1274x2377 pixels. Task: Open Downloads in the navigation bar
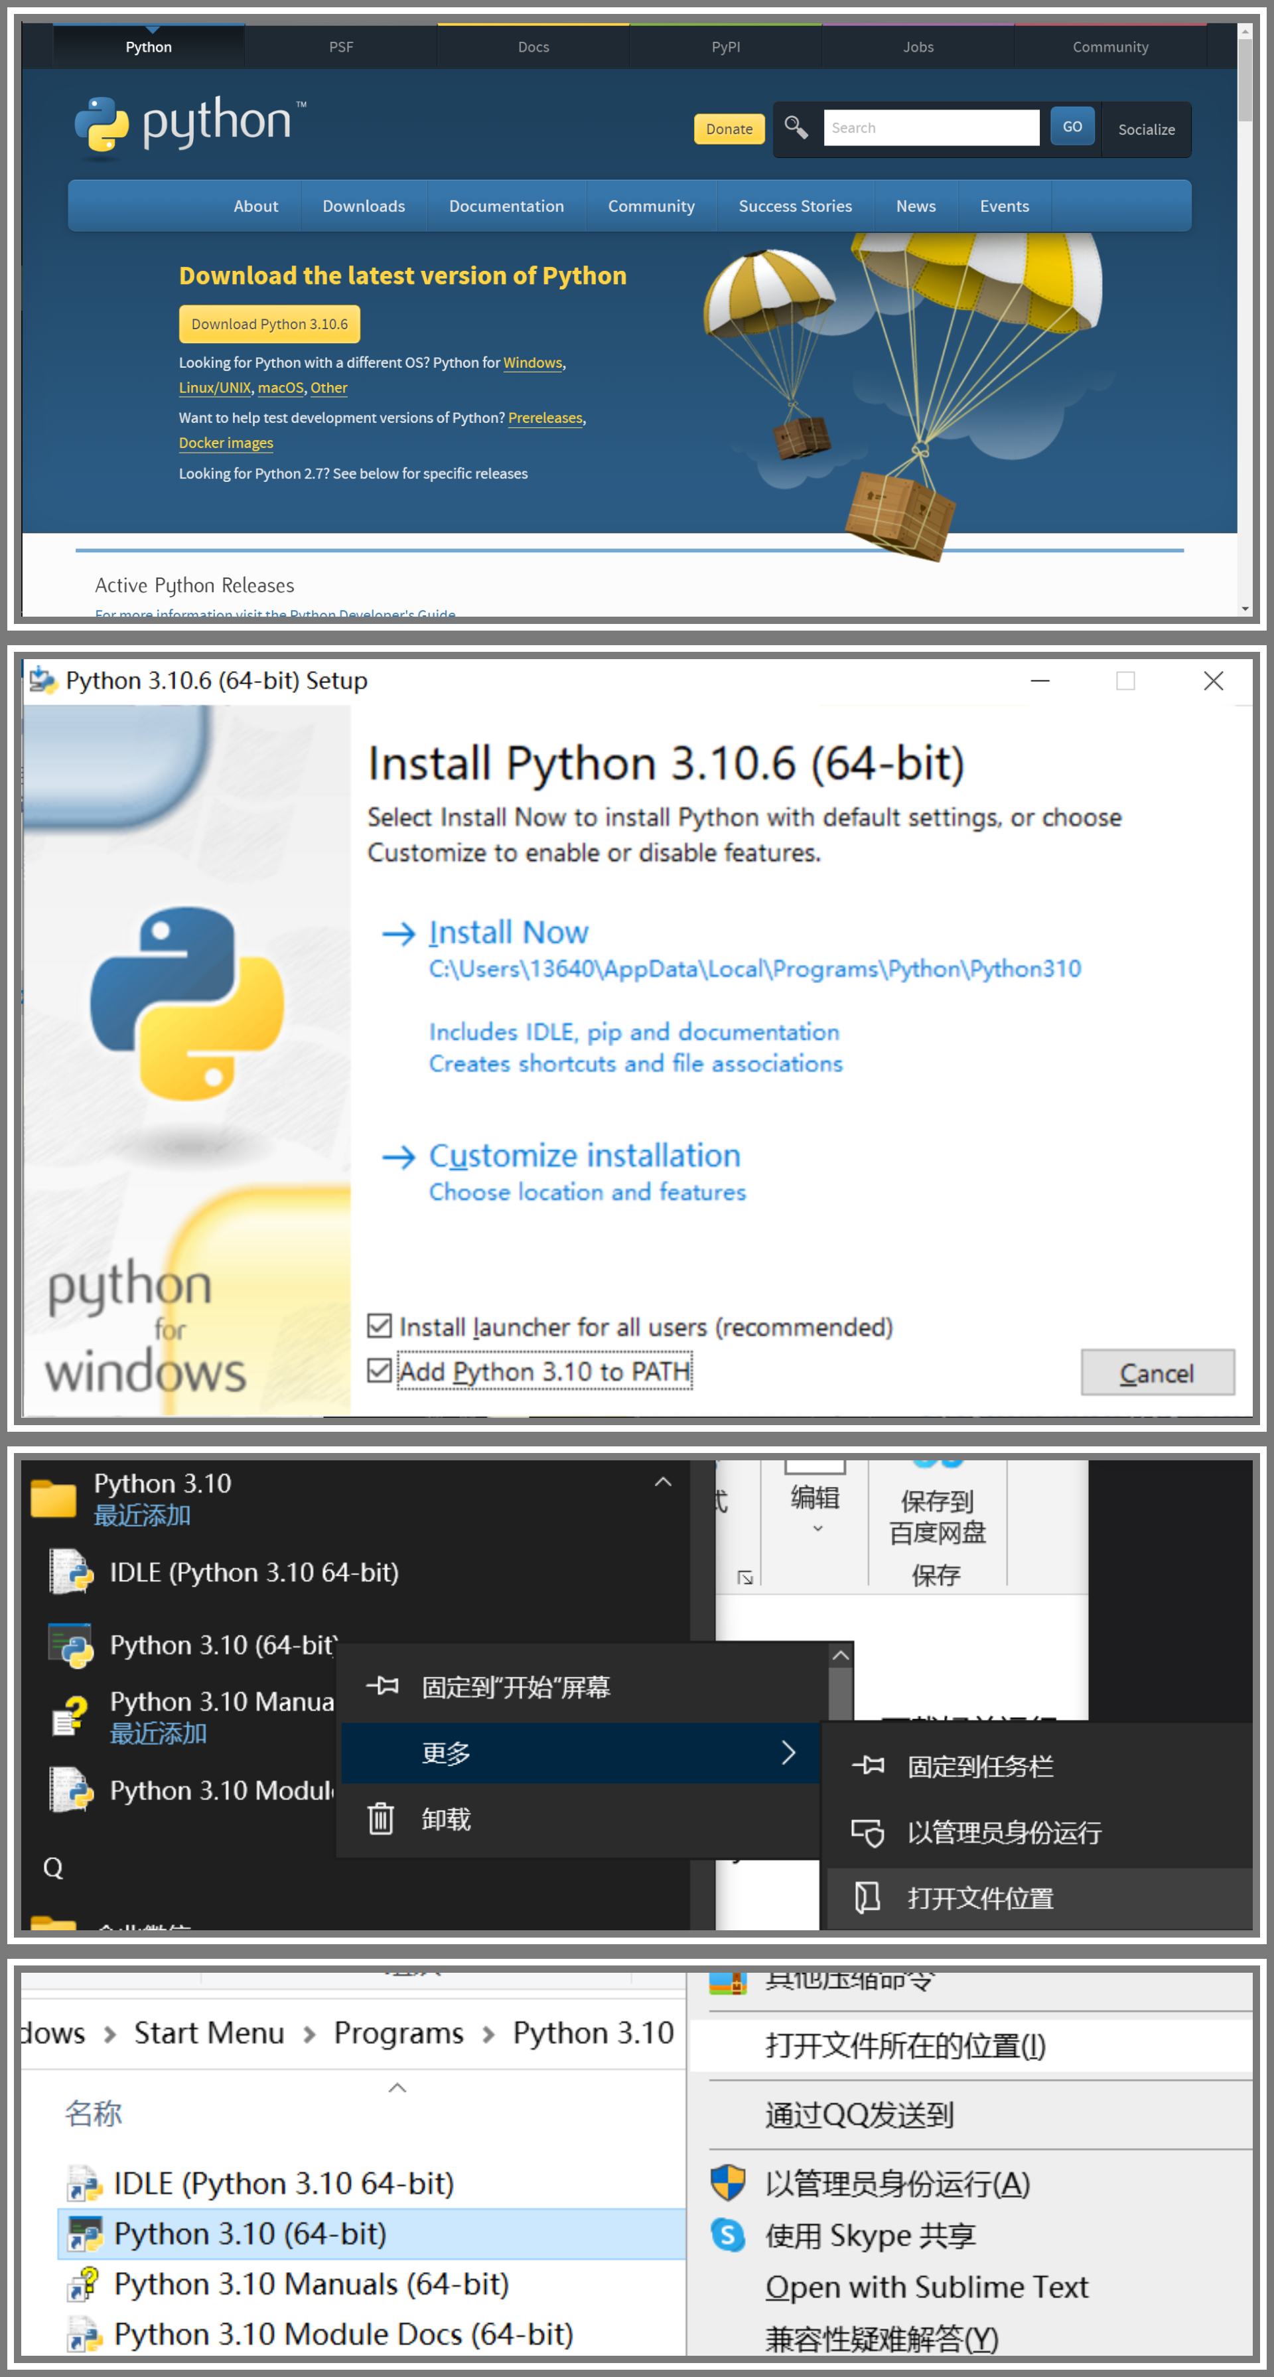[x=364, y=206]
